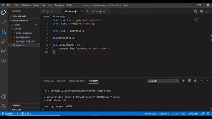This screenshot has height=119, width=212.
Task: Open the Help menu
Action: [70, 5]
